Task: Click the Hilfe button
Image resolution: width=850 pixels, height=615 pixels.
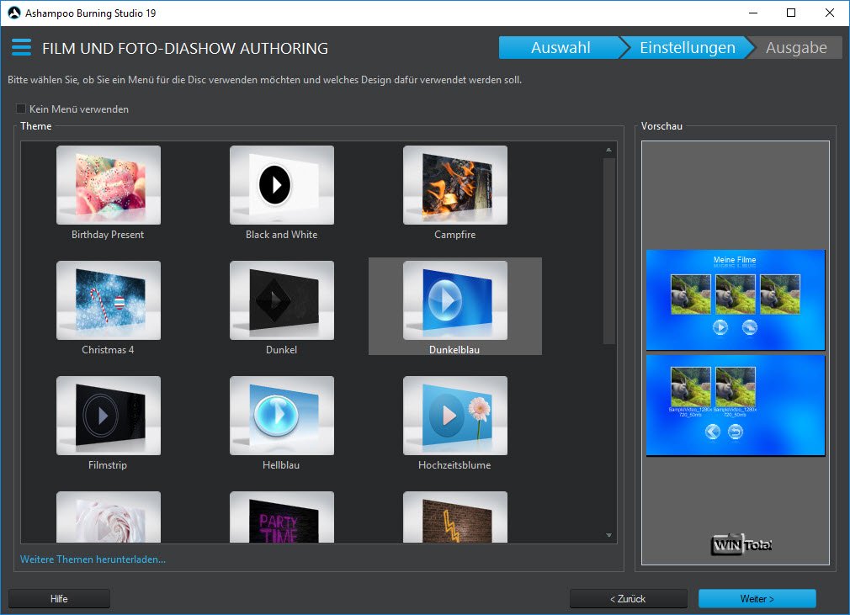Action: 59,599
